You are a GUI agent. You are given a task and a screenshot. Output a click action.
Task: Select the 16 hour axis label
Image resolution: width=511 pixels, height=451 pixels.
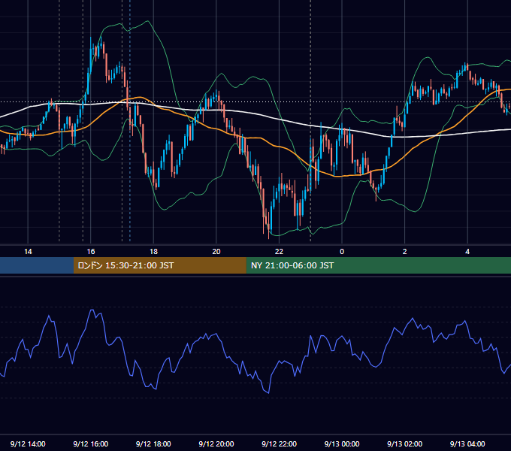pos(91,252)
